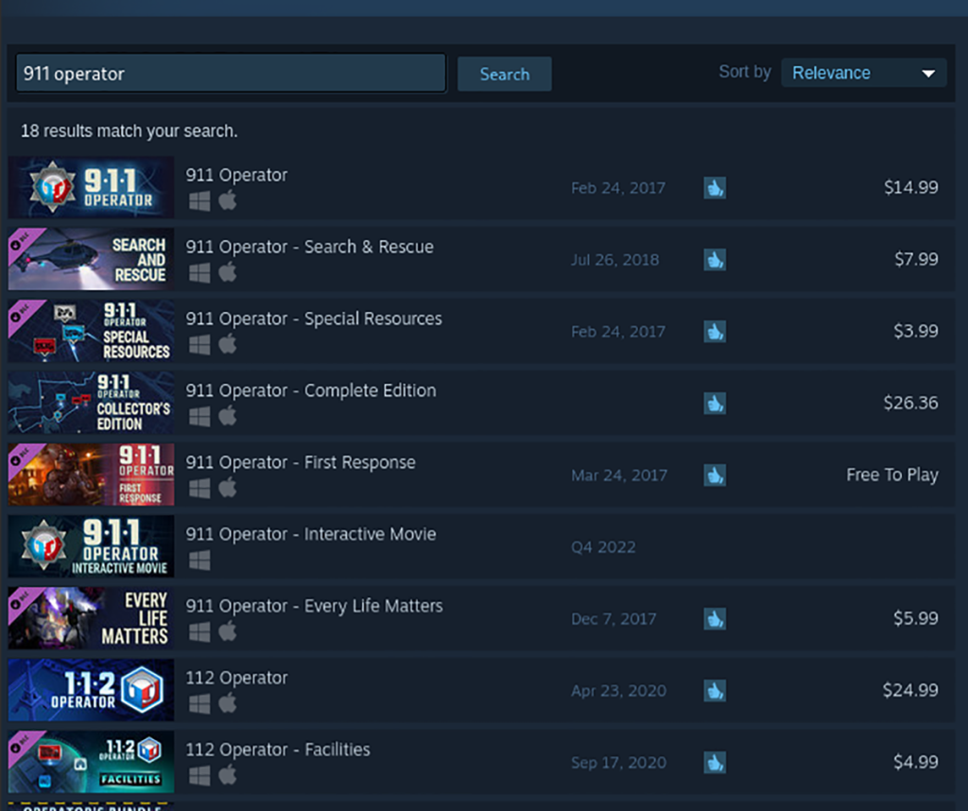
Task: Click the thumbs-up icon for 112 Operator
Action: tap(715, 691)
